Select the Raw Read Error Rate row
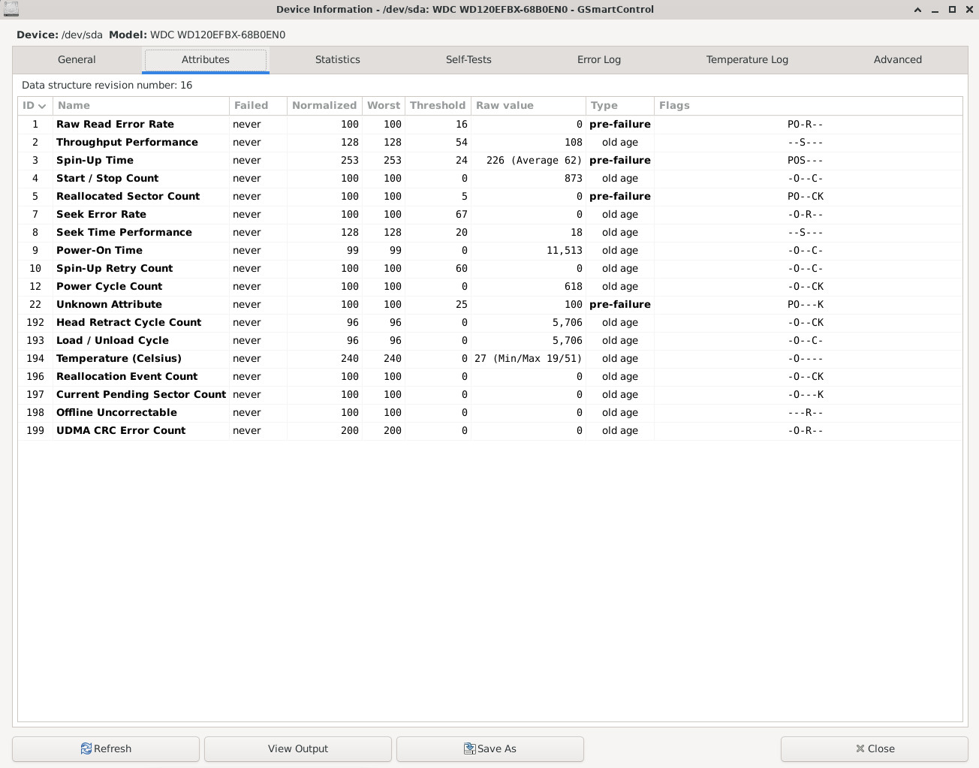Screen dimensions: 979x768 click(490, 125)
